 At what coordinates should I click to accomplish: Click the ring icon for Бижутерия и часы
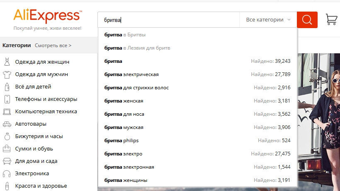click(7, 136)
